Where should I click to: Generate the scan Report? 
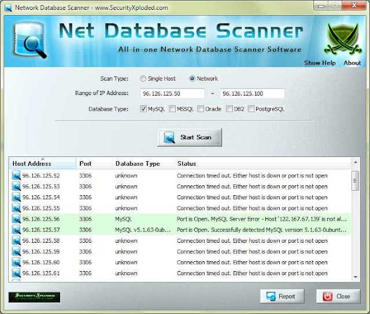(282, 296)
